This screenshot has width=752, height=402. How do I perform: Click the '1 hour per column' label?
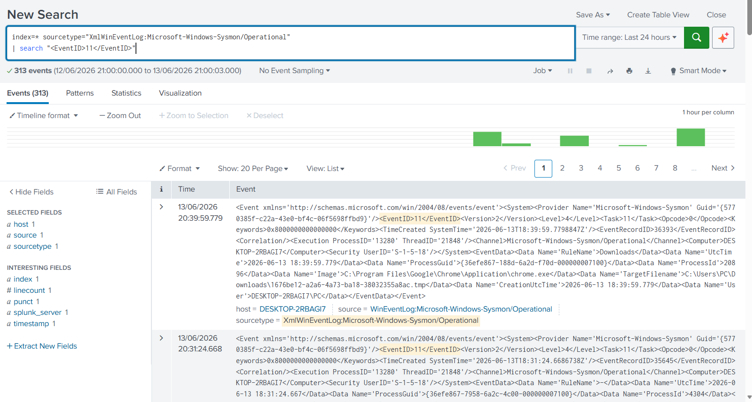coord(708,112)
